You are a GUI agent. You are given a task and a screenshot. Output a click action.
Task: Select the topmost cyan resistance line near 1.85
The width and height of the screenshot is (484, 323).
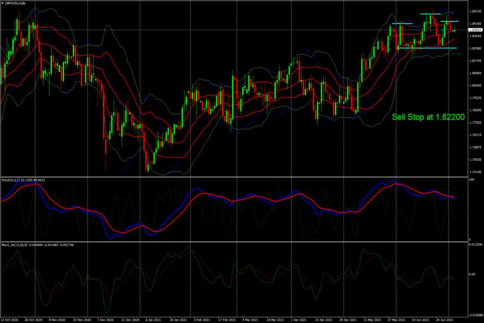coord(430,14)
